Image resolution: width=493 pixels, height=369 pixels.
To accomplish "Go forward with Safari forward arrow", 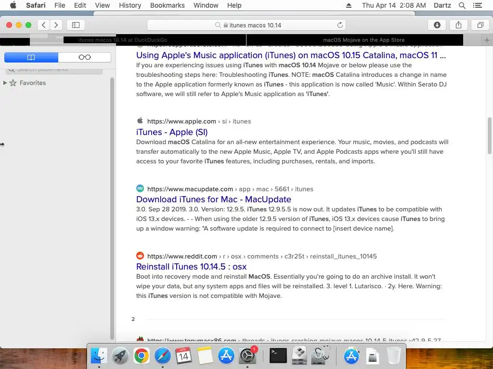I will [56, 25].
